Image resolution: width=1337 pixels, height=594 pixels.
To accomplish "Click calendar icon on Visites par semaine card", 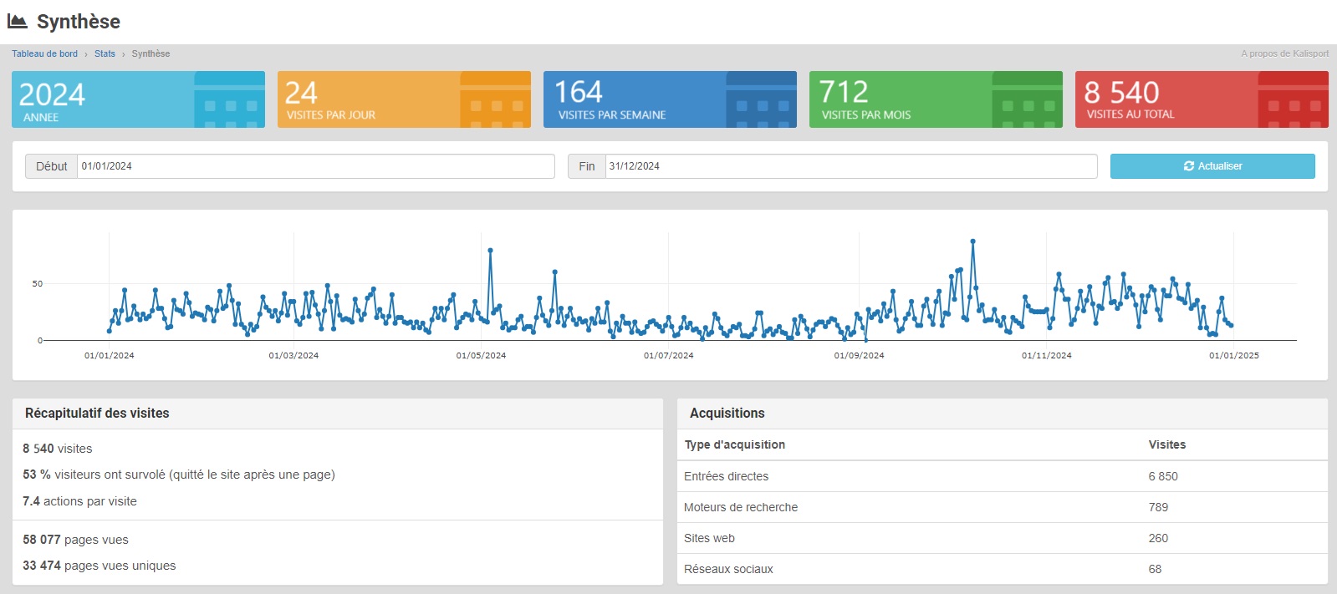I will point(762,100).
